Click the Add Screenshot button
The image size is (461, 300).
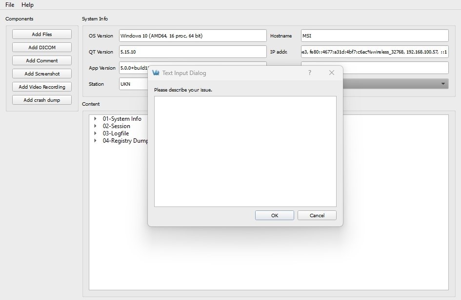[x=41, y=74]
